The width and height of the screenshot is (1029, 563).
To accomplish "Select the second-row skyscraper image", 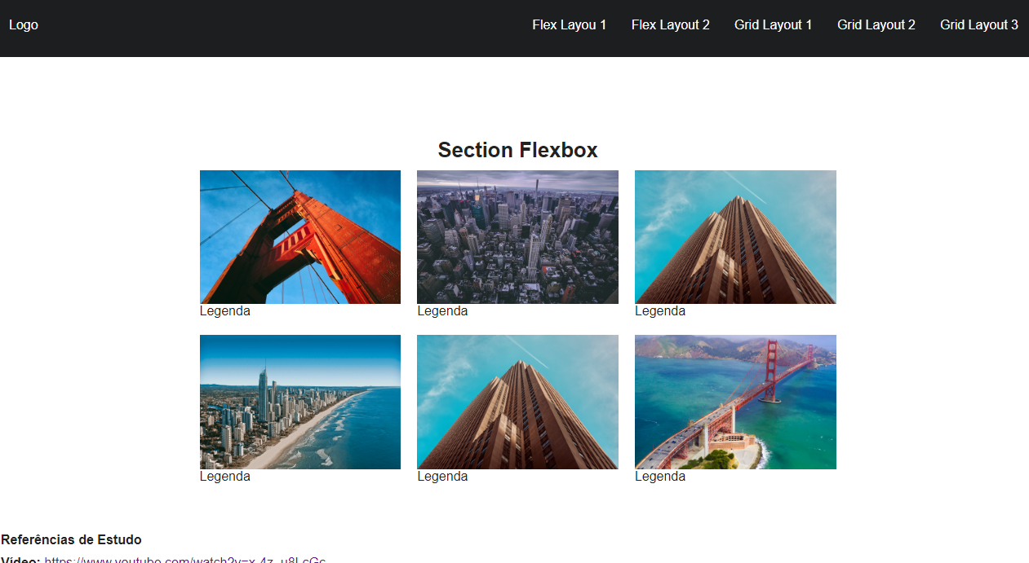I will pyautogui.click(x=517, y=402).
